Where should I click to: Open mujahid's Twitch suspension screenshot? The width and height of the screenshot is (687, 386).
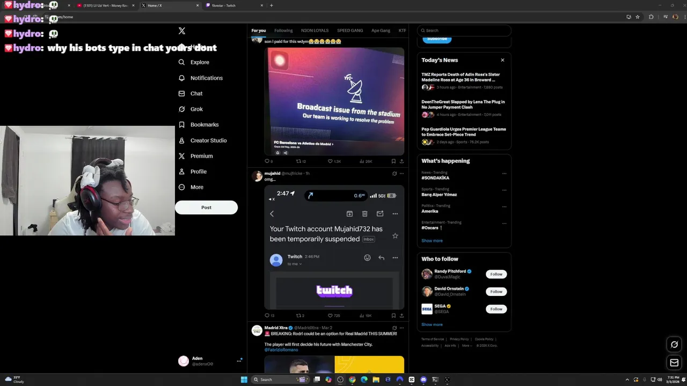(x=334, y=247)
